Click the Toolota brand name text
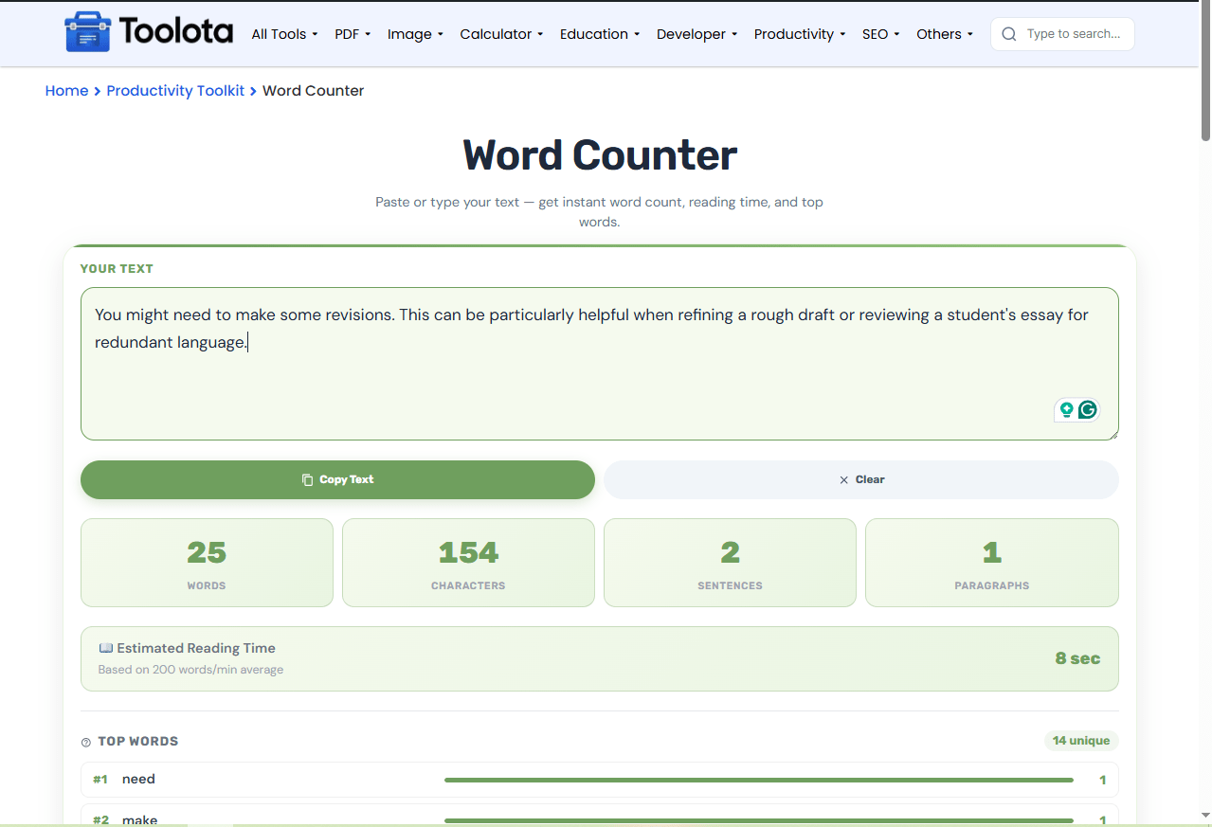Image resolution: width=1212 pixels, height=827 pixels. [176, 32]
